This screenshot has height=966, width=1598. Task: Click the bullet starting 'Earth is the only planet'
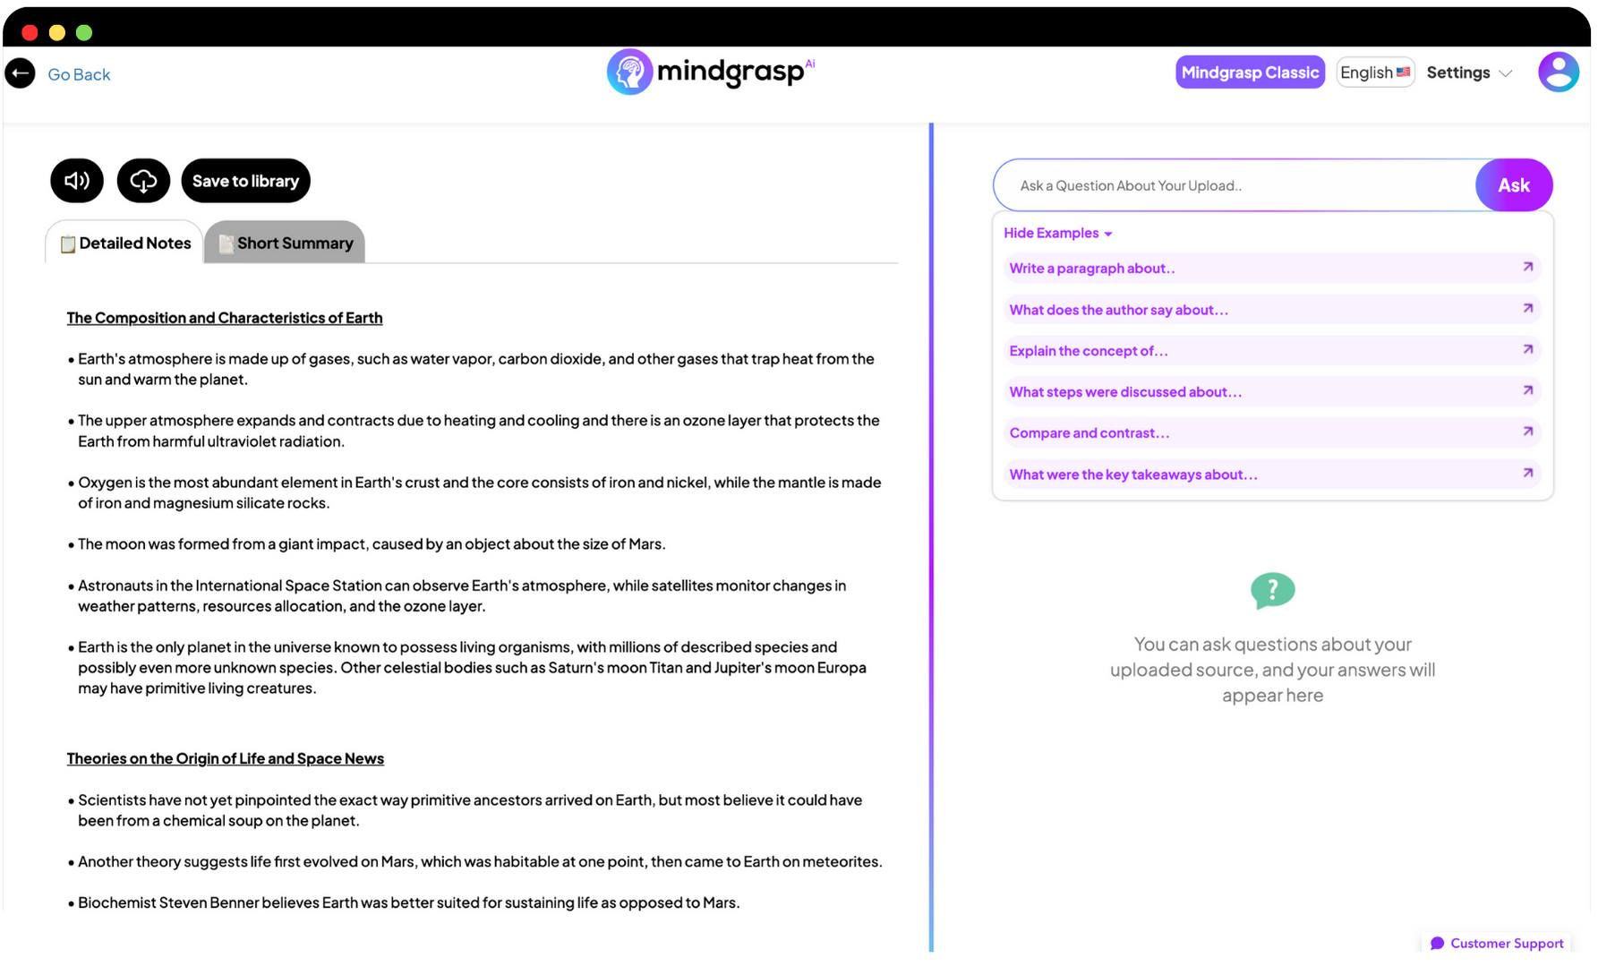[x=467, y=667]
